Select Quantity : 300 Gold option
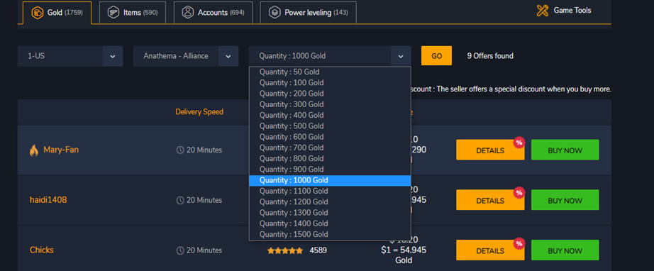This screenshot has height=271, width=654. [x=330, y=104]
